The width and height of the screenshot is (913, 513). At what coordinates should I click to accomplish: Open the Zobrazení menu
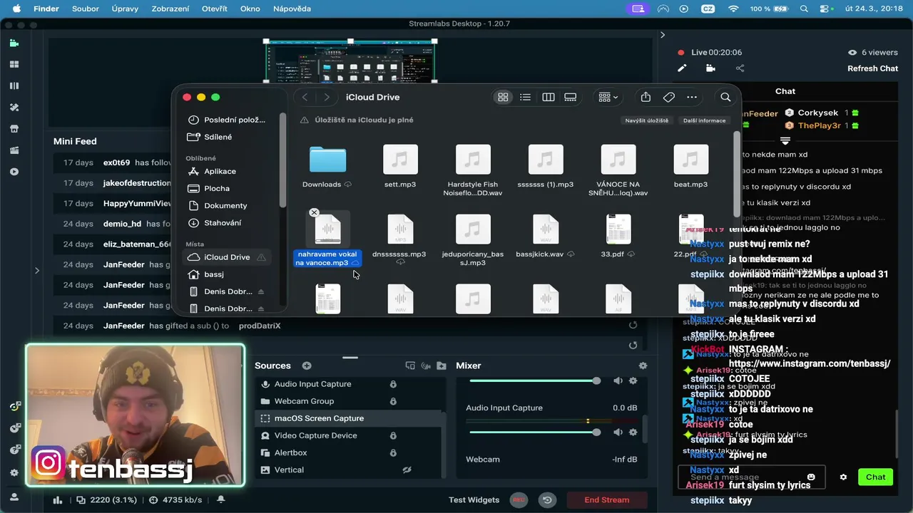[x=170, y=9]
